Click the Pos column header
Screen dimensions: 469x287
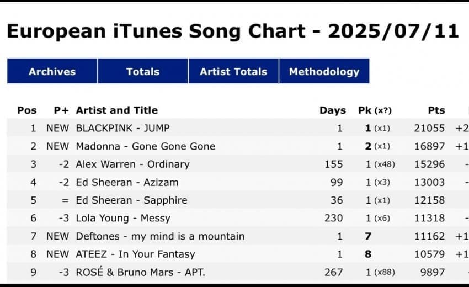pyautogui.click(x=27, y=110)
